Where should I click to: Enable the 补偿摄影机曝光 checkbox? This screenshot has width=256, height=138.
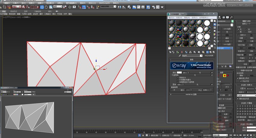coord(178,80)
